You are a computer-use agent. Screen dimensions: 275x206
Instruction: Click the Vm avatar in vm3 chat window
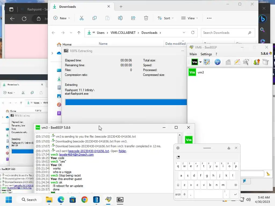(x=189, y=140)
